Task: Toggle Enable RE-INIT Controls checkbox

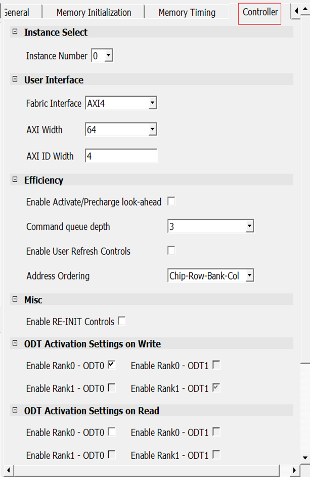Action: (x=121, y=321)
